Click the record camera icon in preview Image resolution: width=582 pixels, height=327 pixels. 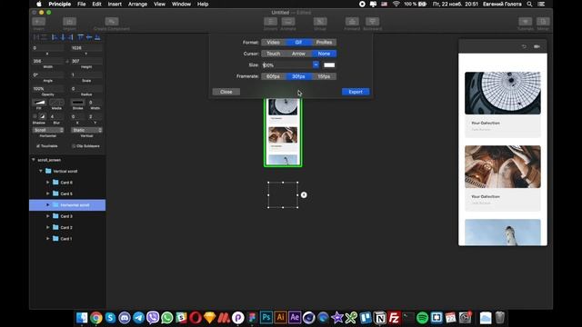pyautogui.click(x=537, y=46)
